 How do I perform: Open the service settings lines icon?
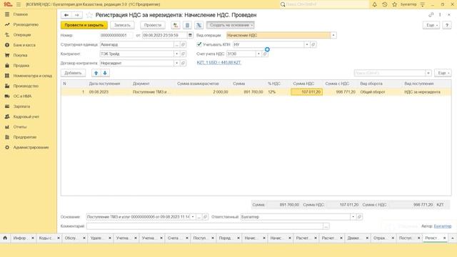(422, 4)
